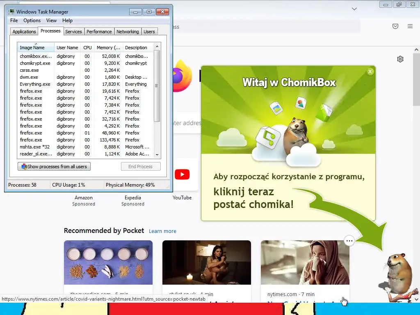Viewport: 420px width, 315px height.
Task: Click the Firefox page scrollbar thumb
Action: pos(416,80)
